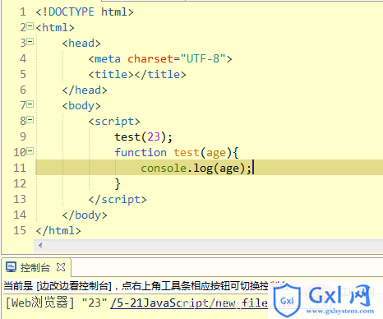Click the </head> closing tag on line 6

85,90
